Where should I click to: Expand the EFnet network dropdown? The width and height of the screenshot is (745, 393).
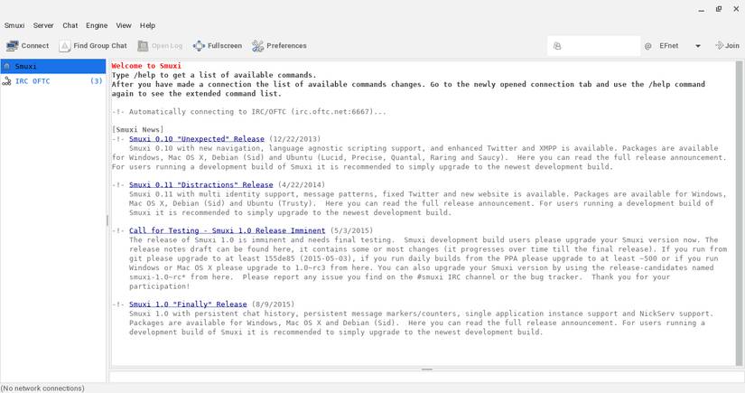click(698, 46)
